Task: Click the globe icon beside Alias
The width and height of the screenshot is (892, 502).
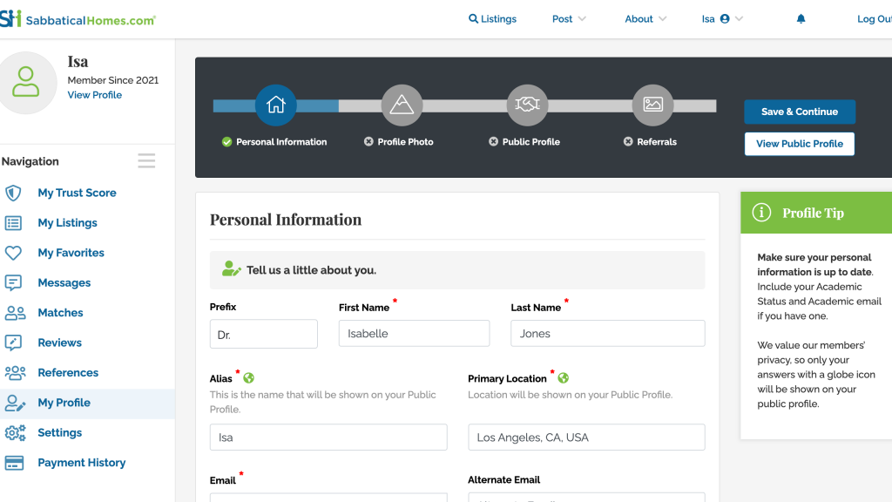Action: coord(249,378)
